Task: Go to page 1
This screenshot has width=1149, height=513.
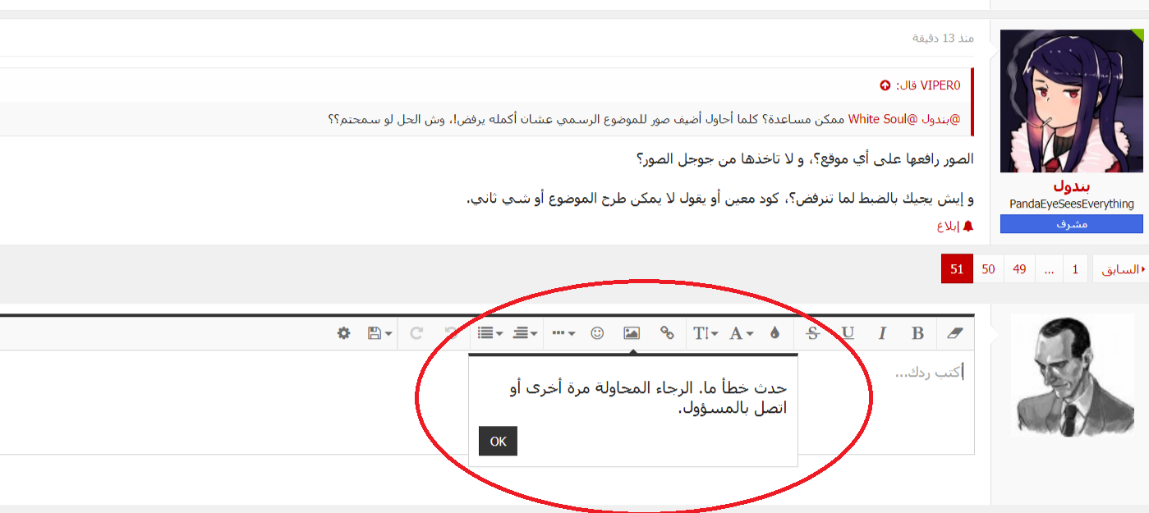Action: [x=1075, y=269]
